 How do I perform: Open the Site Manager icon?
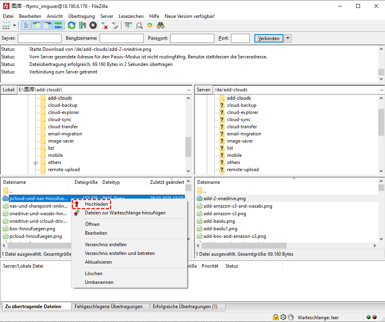(6, 25)
